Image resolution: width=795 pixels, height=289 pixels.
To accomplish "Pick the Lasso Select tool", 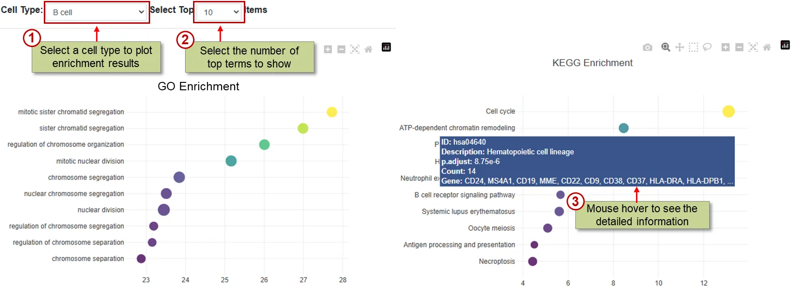I will click(707, 47).
